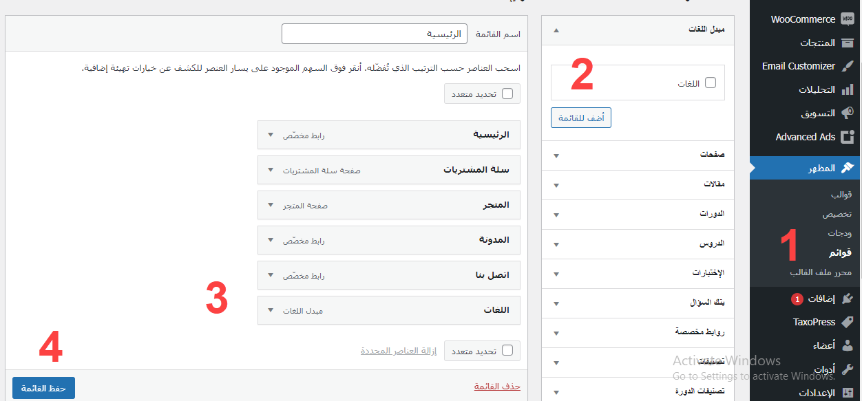
Task: Expand the مقالات panel
Action: pyautogui.click(x=638, y=185)
